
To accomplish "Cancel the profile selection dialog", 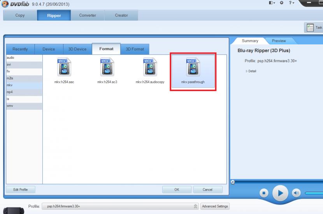I will (208, 189).
